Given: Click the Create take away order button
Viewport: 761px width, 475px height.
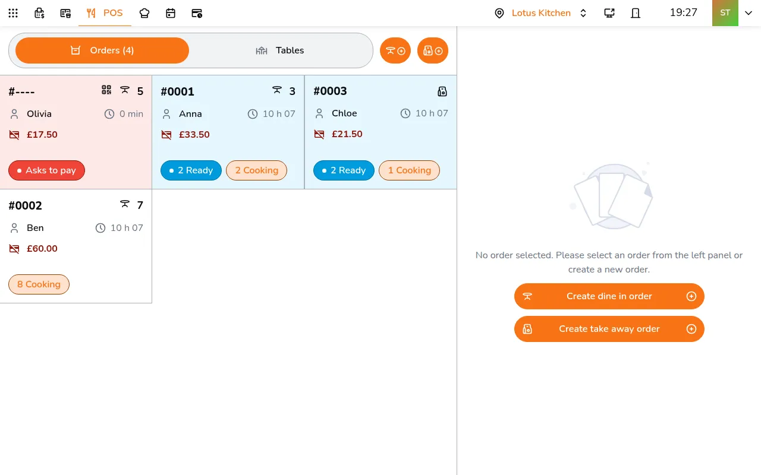Looking at the screenshot, I should point(609,329).
